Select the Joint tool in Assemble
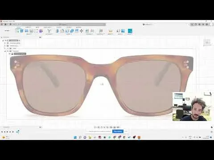Screen dimensions: 214x160 click(92, 31)
